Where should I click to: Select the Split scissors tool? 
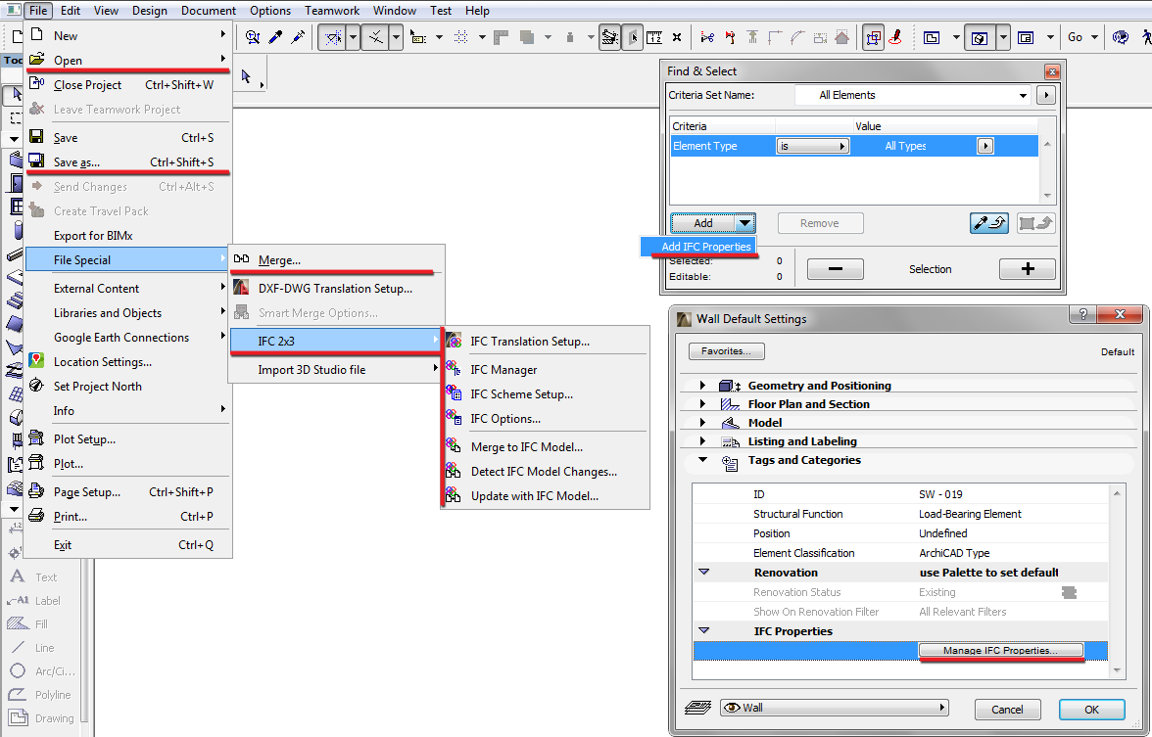pos(707,37)
